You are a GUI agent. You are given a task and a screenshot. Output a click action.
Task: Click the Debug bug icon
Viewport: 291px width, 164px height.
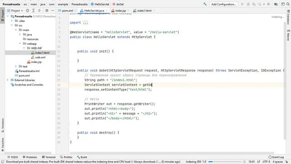pyautogui.click(x=248, y=4)
